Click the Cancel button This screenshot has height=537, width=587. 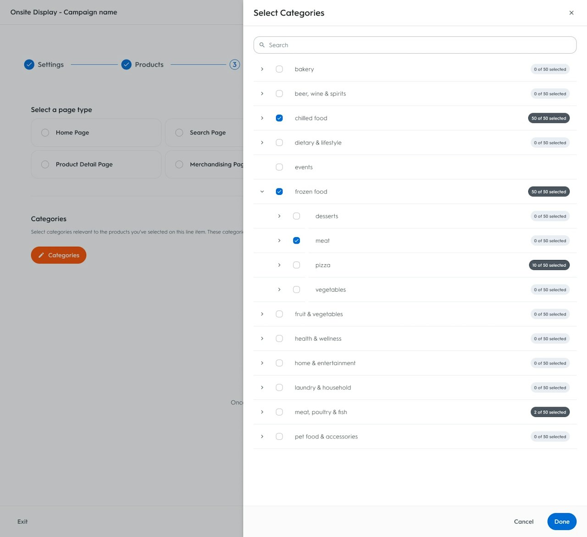[x=524, y=521]
